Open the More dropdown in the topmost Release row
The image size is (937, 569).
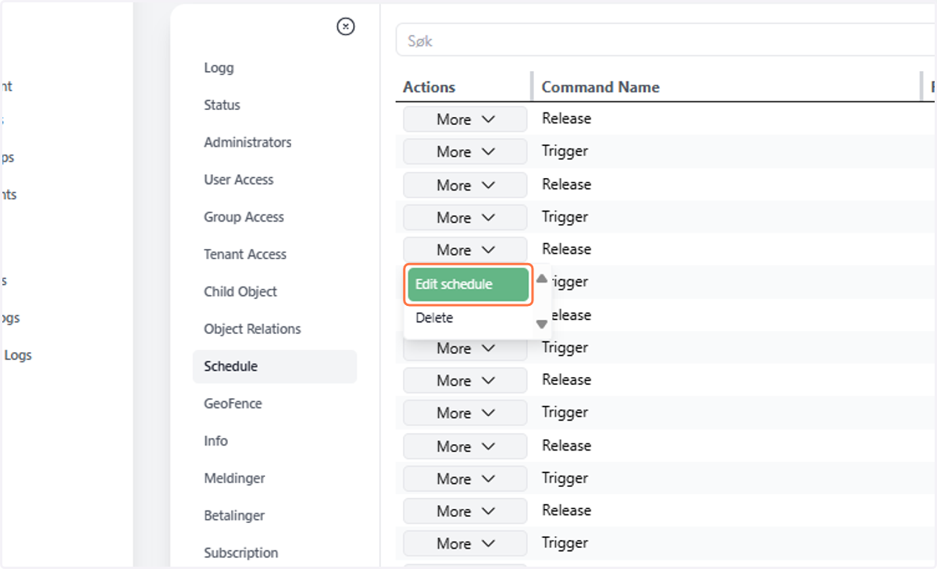click(465, 119)
